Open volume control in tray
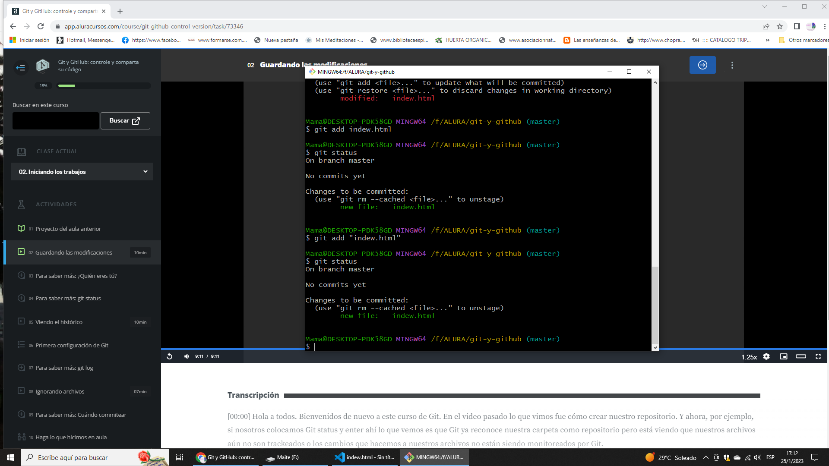The height and width of the screenshot is (466, 829). 758,457
